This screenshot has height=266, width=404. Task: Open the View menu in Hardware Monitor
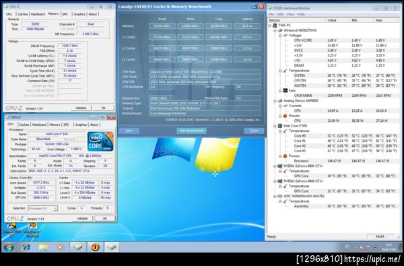[290, 14]
